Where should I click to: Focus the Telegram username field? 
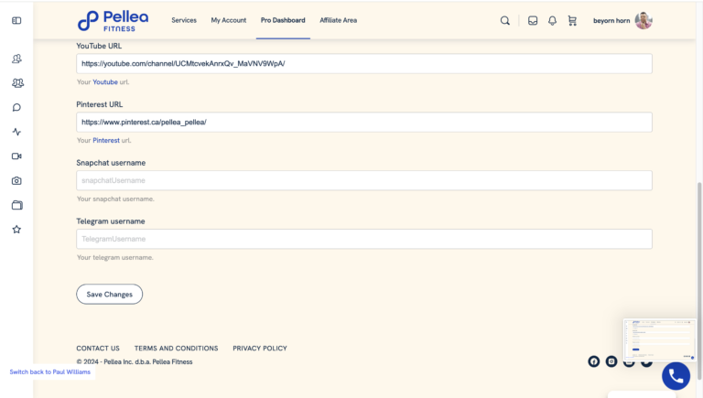364,239
